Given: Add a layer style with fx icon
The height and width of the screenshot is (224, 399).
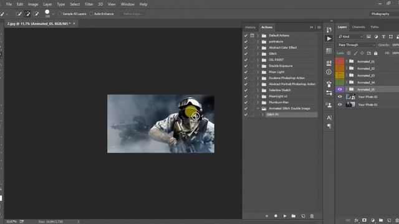Looking at the screenshot, I should [356, 220].
